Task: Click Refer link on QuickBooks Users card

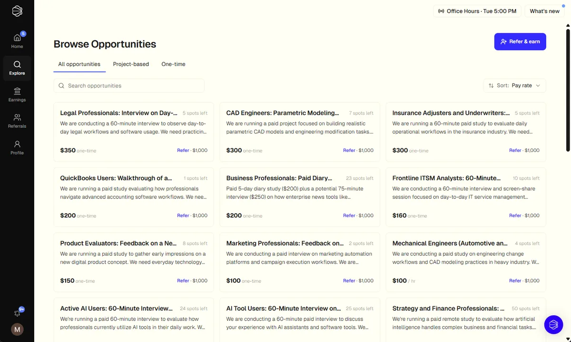Action: (x=183, y=216)
